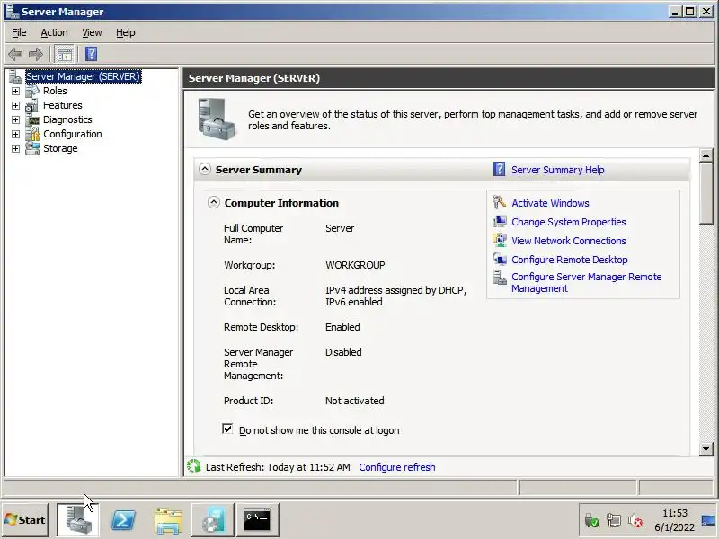Click the 'Disabled' remote management value
The image size is (719, 539).
343,352
